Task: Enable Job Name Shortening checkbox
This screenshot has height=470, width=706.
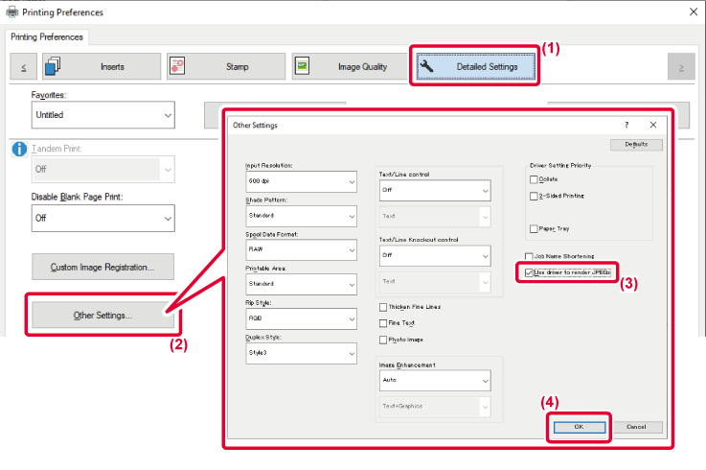Action: (x=529, y=256)
